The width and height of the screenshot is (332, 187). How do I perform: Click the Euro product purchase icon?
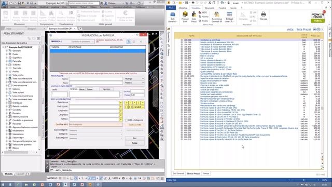pos(126,15)
